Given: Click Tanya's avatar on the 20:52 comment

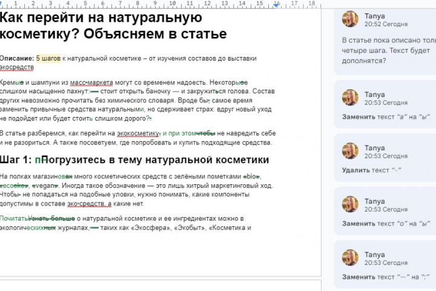Looking at the screenshot, I should (x=350, y=19).
